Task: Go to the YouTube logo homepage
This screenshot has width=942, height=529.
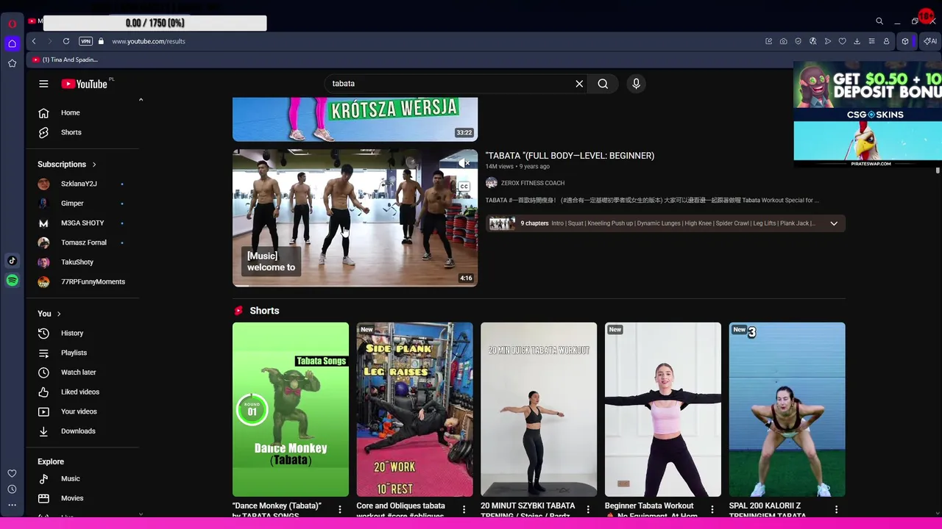Action: pos(85,84)
